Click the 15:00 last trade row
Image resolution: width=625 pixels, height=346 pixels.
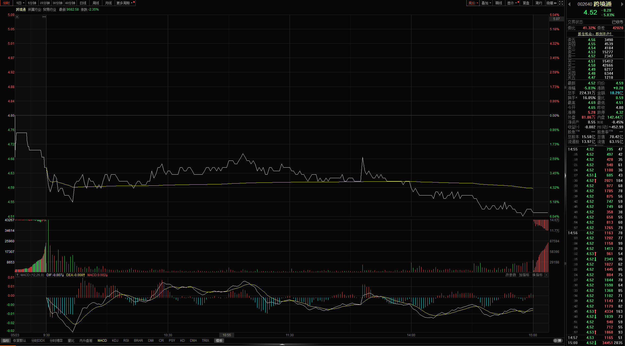pyautogui.click(x=595, y=343)
